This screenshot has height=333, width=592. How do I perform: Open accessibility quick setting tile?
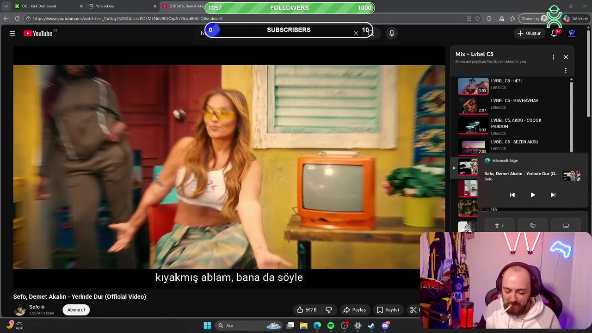tap(499, 226)
